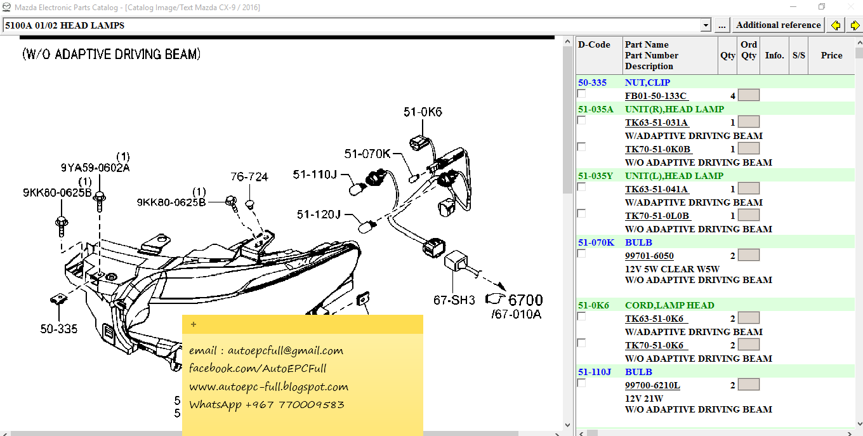
Task: Check the box for TK70-51-0K0B
Action: (x=581, y=147)
